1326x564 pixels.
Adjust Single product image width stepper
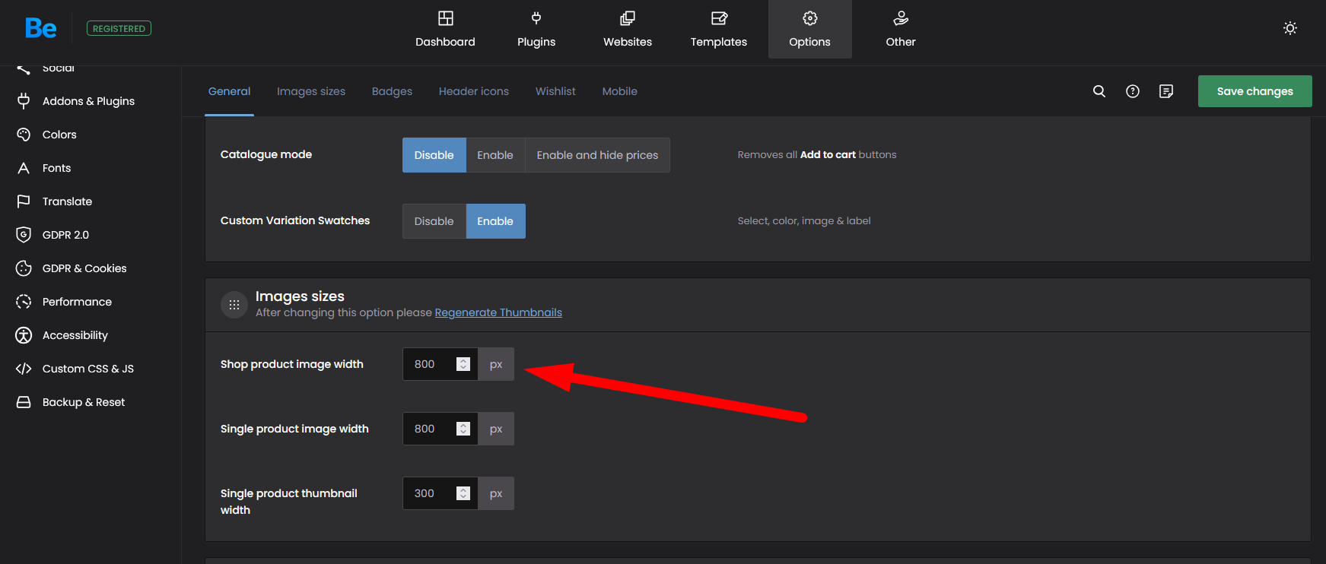(463, 429)
